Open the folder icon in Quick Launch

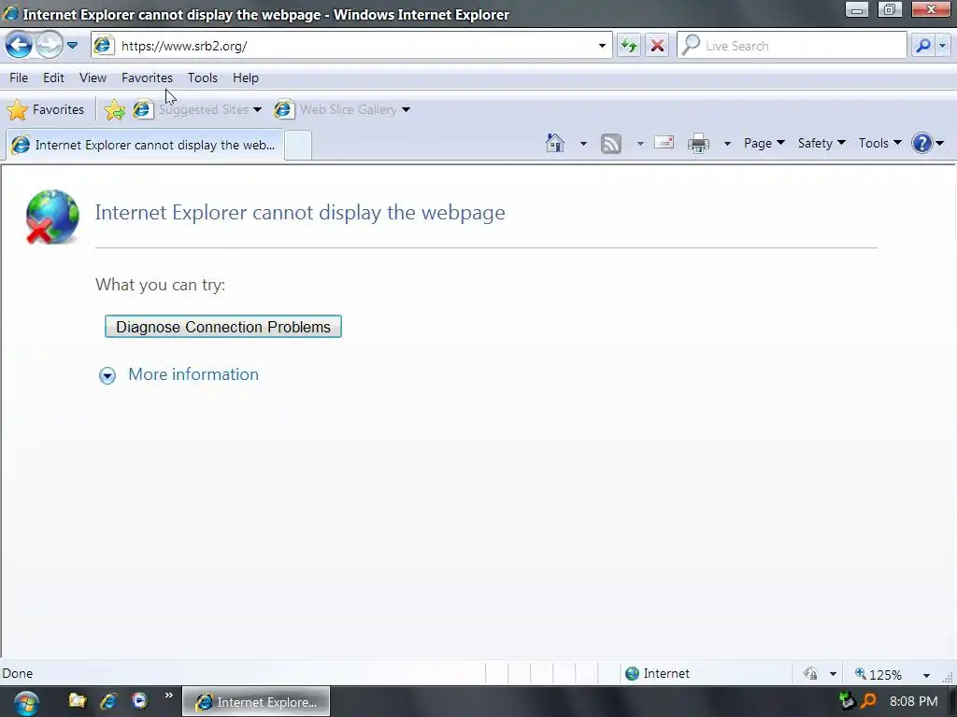(77, 700)
